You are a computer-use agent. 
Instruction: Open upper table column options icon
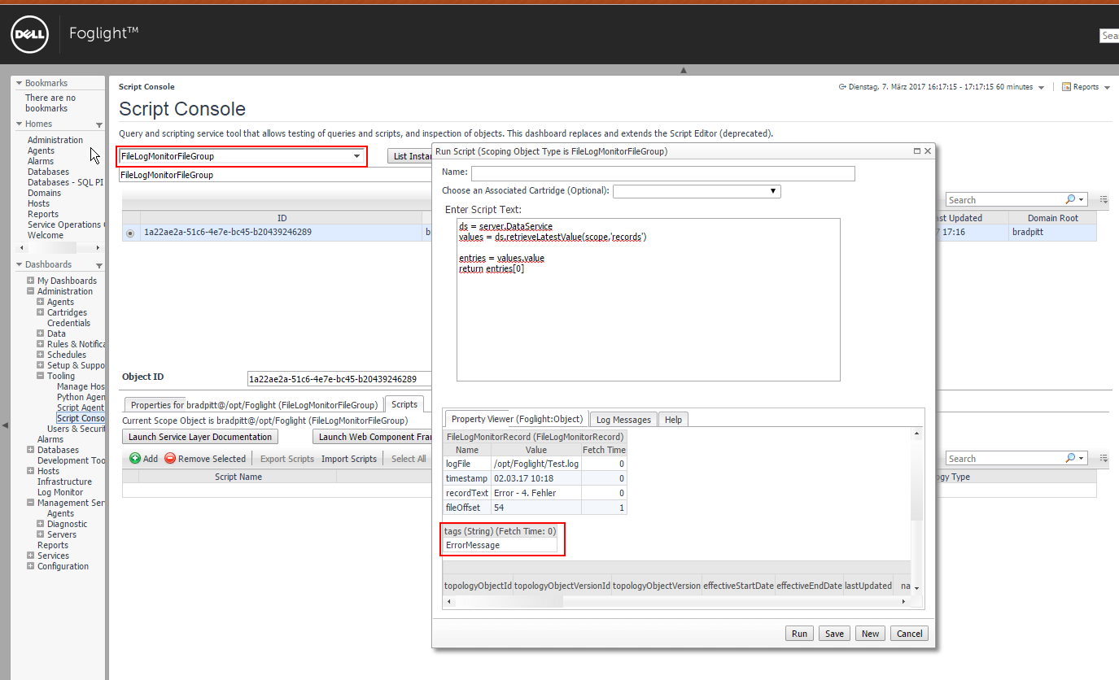[1104, 199]
